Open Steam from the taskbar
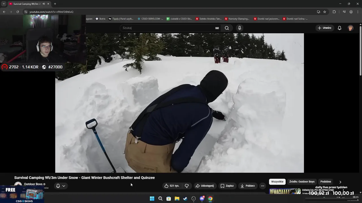The image size is (362, 203). point(185,198)
